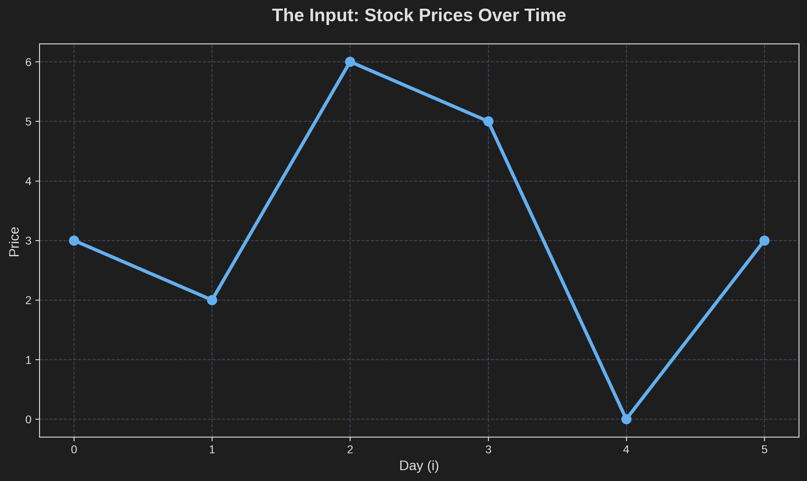The height and width of the screenshot is (481, 807).
Task: Click the x-axis tick label 3
Action: 489,450
